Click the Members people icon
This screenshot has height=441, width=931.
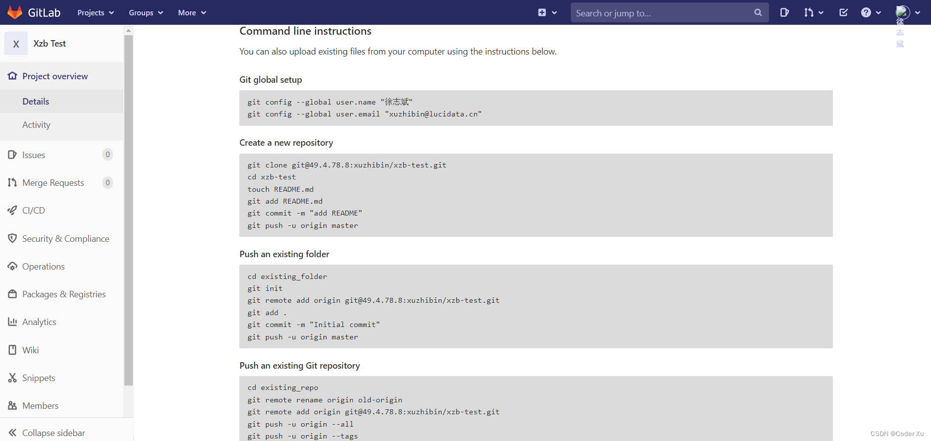12,405
